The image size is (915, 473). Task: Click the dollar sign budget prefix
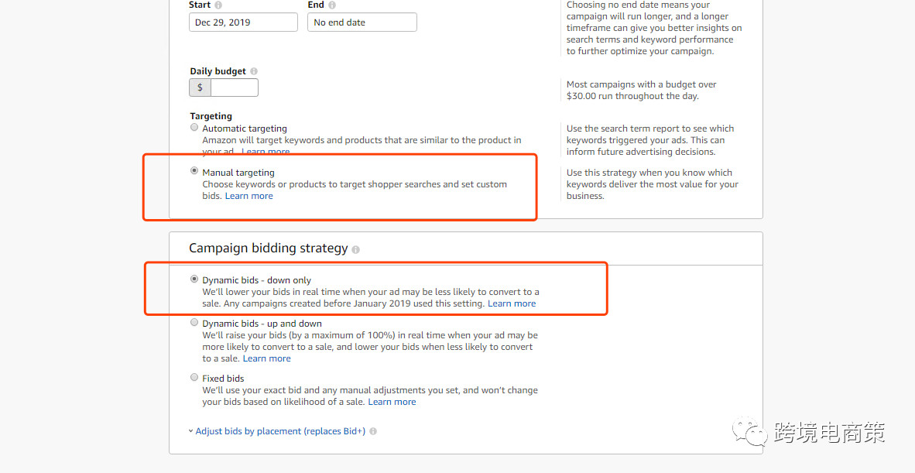click(200, 87)
